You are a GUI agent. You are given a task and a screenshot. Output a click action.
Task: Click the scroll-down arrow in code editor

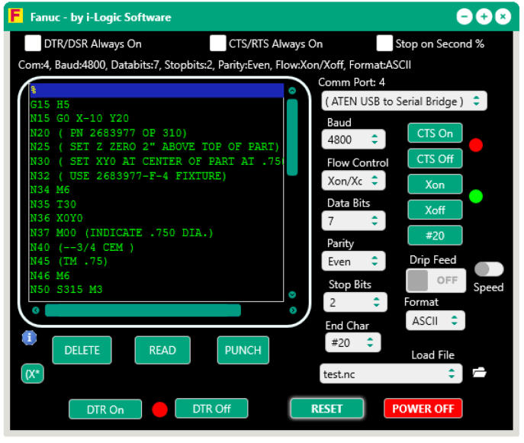pos(292,294)
